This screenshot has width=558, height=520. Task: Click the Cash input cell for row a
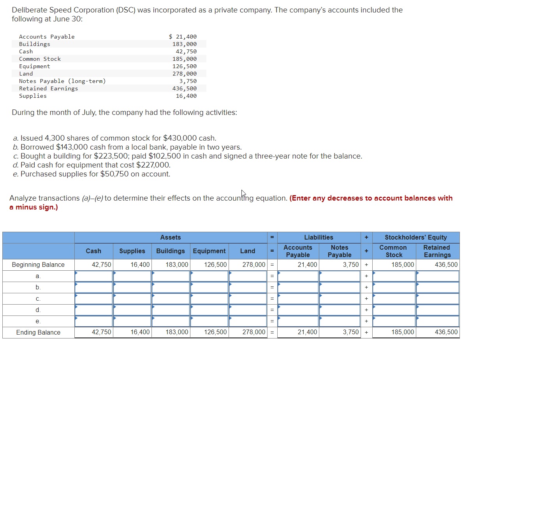[x=94, y=276]
